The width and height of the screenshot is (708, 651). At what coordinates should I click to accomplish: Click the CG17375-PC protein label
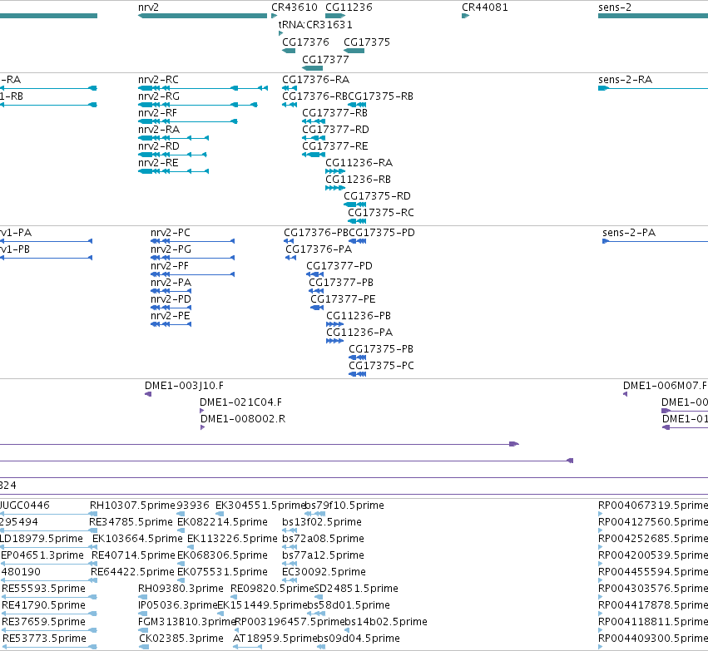click(x=381, y=366)
